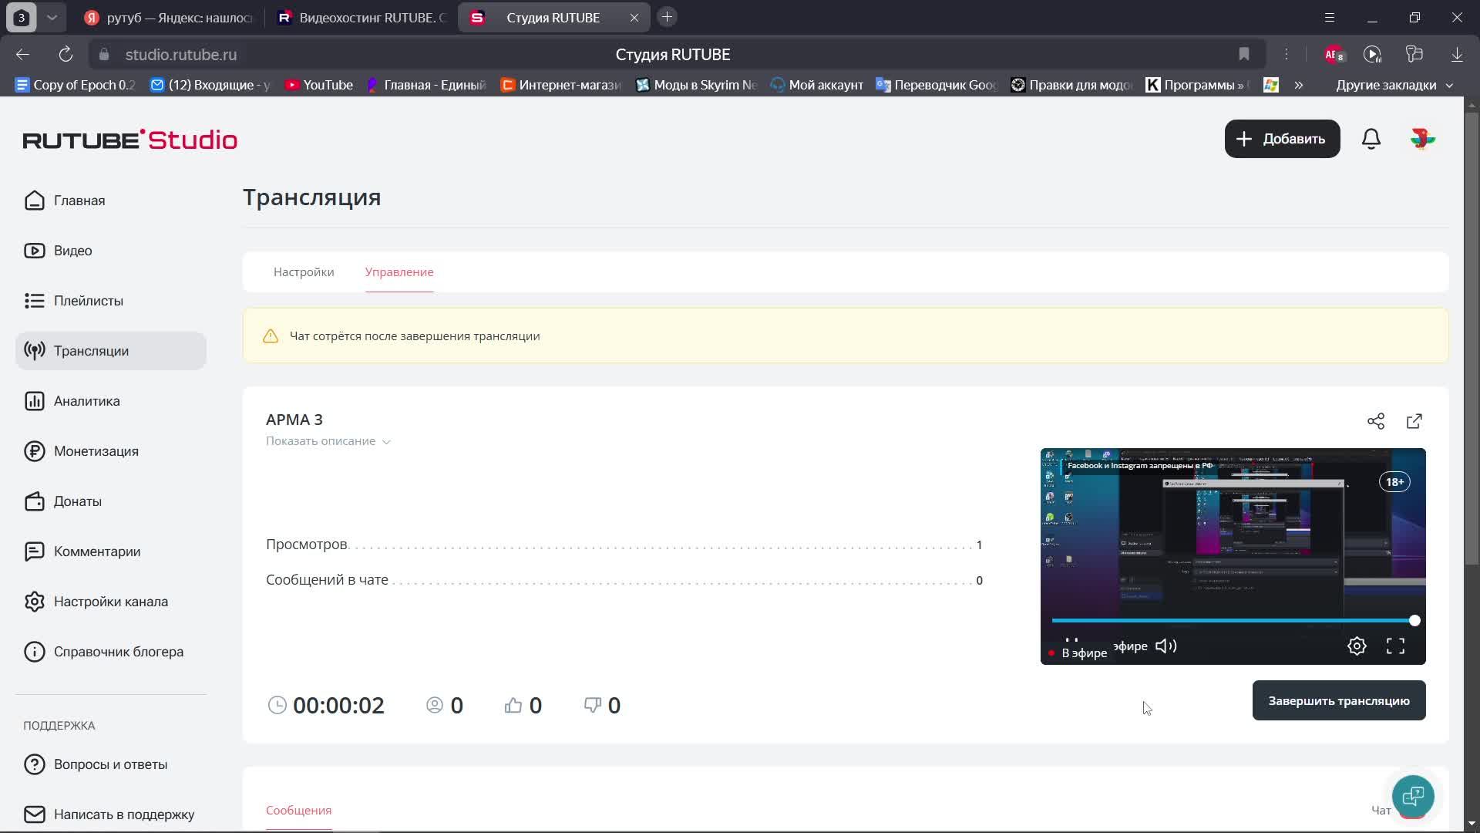This screenshot has height=833, width=1480.
Task: Open Настройки канала in the sidebar
Action: [110, 602]
